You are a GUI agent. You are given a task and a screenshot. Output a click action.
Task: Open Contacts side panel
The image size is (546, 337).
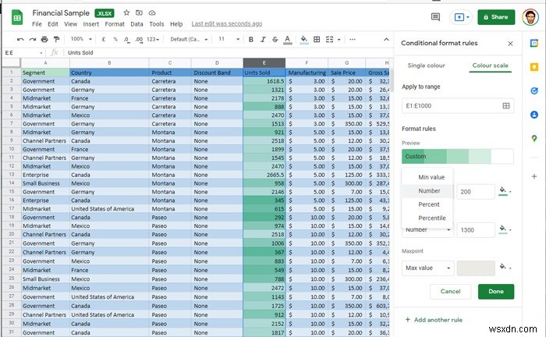(x=534, y=115)
